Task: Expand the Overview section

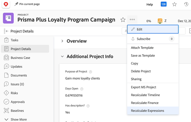Action: tap(62, 41)
